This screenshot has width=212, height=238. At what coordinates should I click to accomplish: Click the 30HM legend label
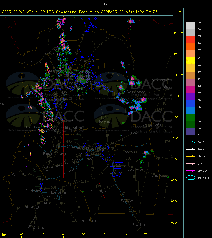pos(201,149)
